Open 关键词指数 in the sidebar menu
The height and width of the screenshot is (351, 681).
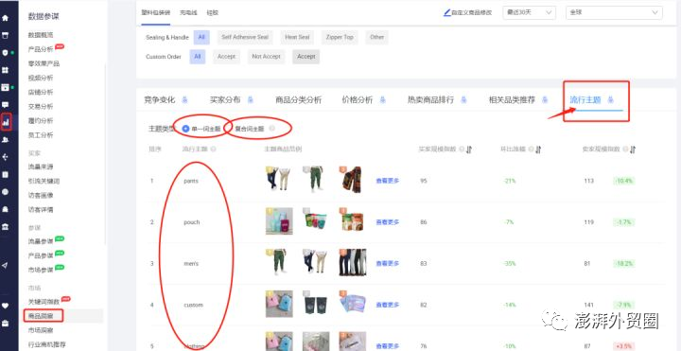tap(44, 302)
